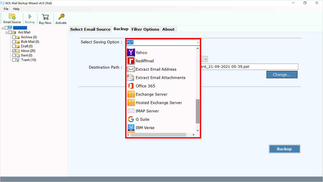
Task: Select the Inbox (20) label
Action: tap(28, 51)
